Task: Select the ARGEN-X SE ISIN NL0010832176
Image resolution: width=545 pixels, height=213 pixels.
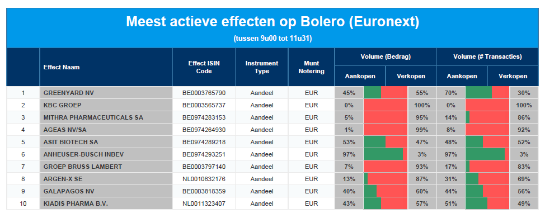Action: click(x=204, y=179)
